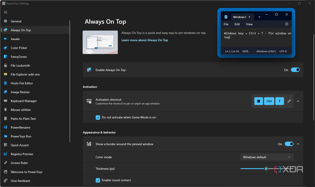This screenshot has width=315, height=187.
Task: Click the Paste As Plain Text icon
Action: (x=5, y=119)
